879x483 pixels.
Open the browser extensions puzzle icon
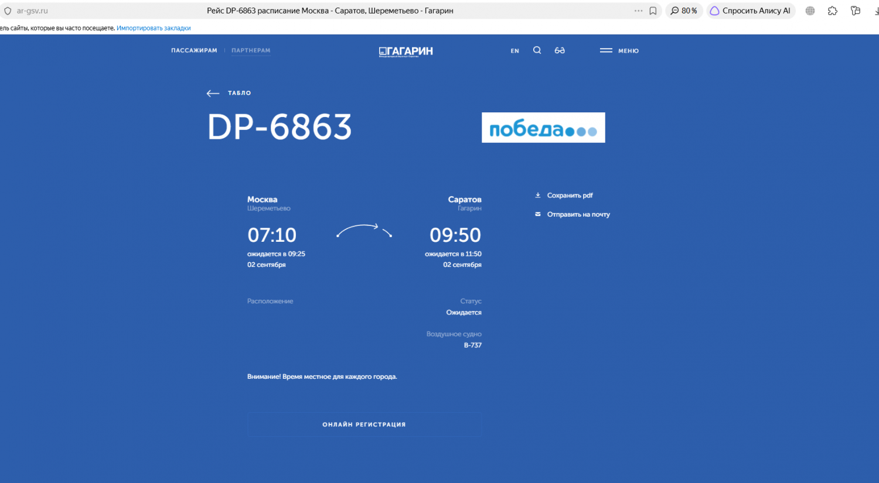pyautogui.click(x=833, y=11)
